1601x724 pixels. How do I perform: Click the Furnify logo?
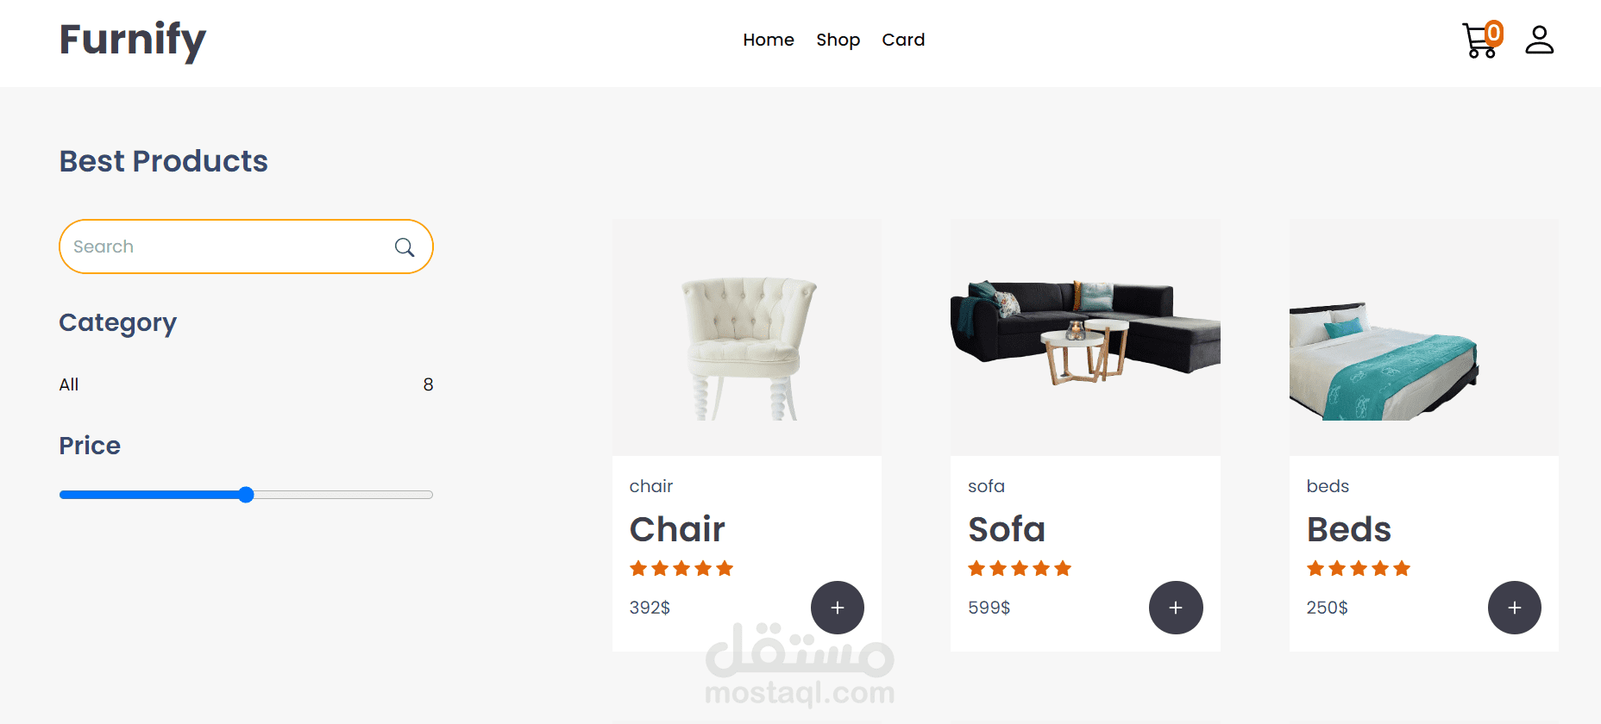133,41
